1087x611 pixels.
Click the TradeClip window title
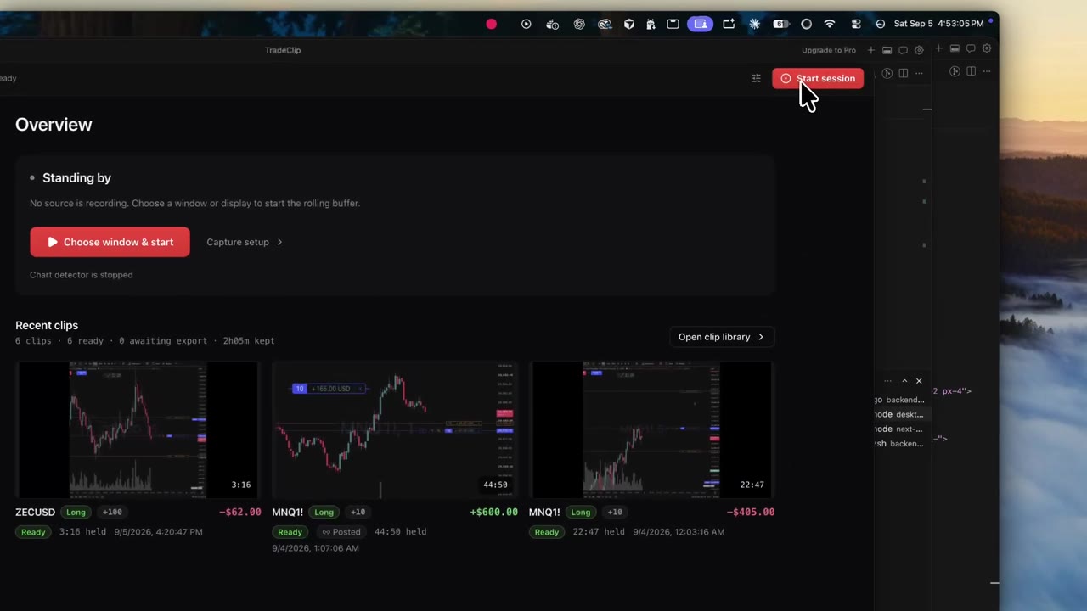coord(283,50)
